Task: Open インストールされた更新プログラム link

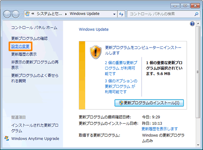Action: pyautogui.click(x=35, y=128)
